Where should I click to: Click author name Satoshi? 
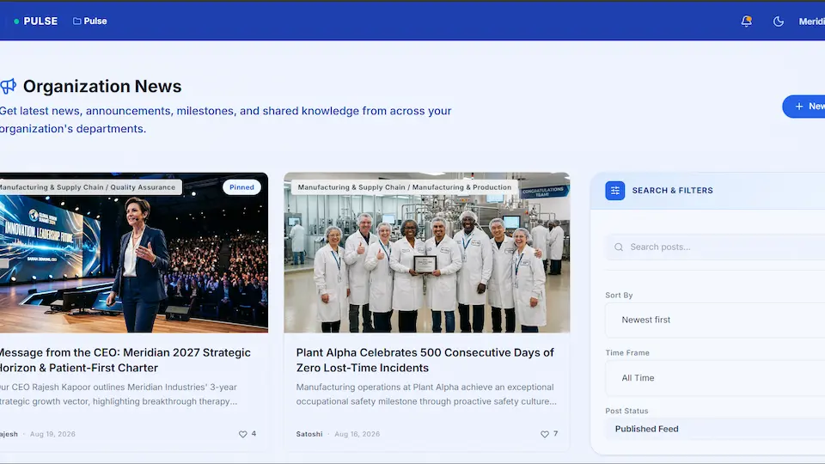pyautogui.click(x=309, y=434)
